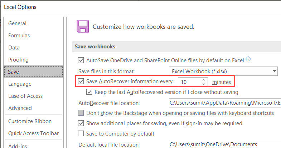Uncheck Save AutoRecover information checkbox

point(81,81)
